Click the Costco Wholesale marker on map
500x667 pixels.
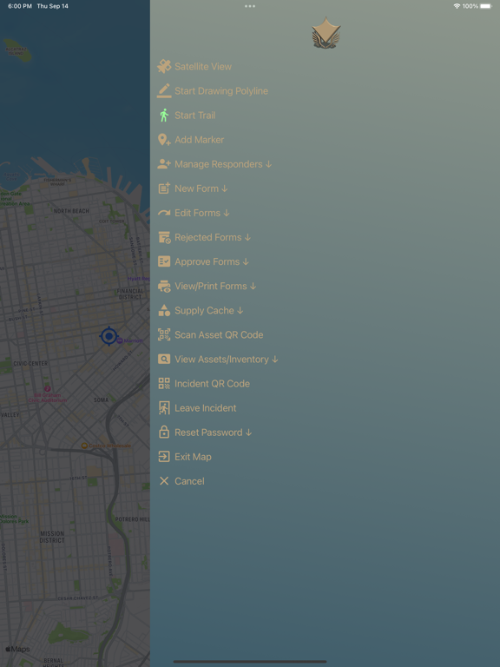tap(84, 446)
